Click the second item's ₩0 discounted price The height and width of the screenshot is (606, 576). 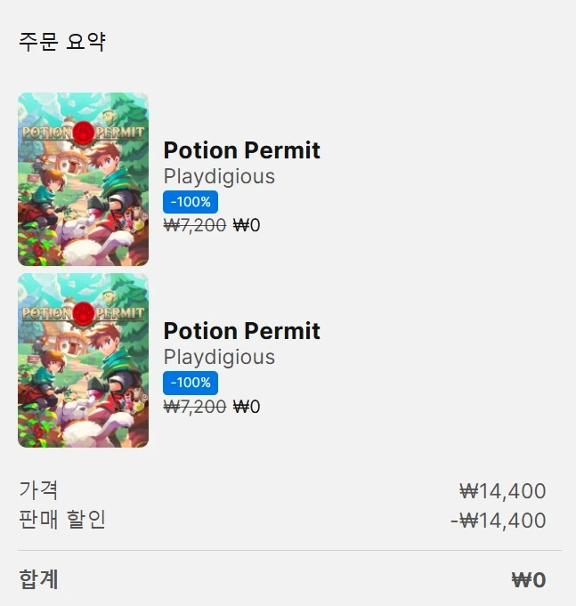click(247, 407)
